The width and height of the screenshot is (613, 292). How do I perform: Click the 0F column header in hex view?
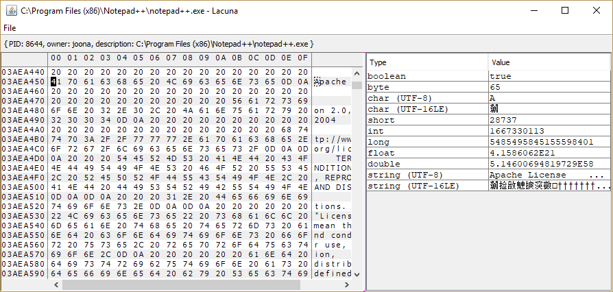coord(302,57)
